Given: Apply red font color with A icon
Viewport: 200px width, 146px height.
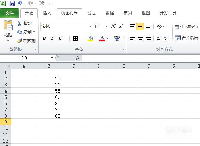Looking at the screenshot, I should coord(102,38).
